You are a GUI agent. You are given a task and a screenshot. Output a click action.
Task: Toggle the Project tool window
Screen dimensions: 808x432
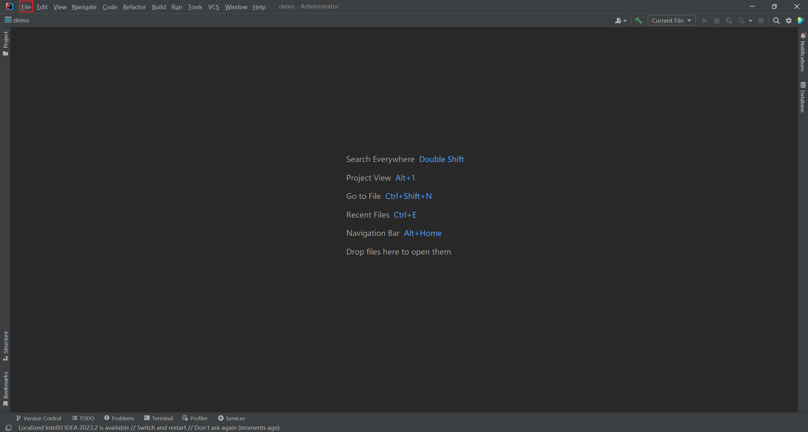tap(5, 43)
